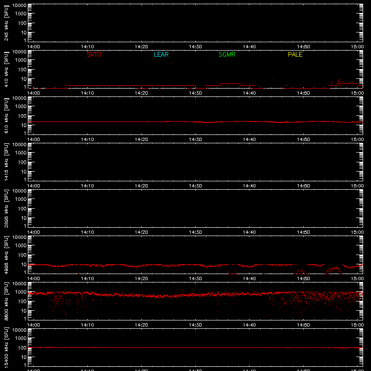This screenshot has height=371, width=371.
Task: Select the 1415 MHz [SFU] axis title
Action: pos(6,162)
